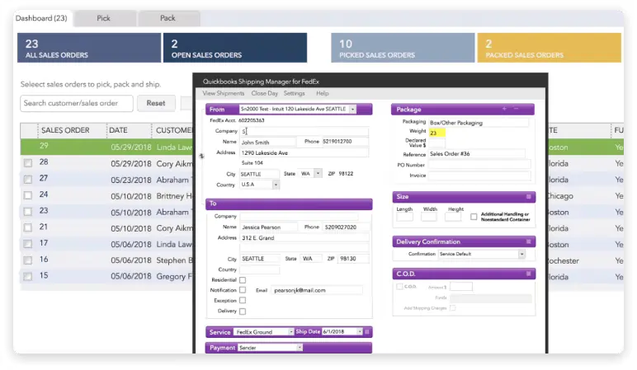637x370 pixels.
Task: Click the square icon beside Ship Date
Action: coord(367,332)
